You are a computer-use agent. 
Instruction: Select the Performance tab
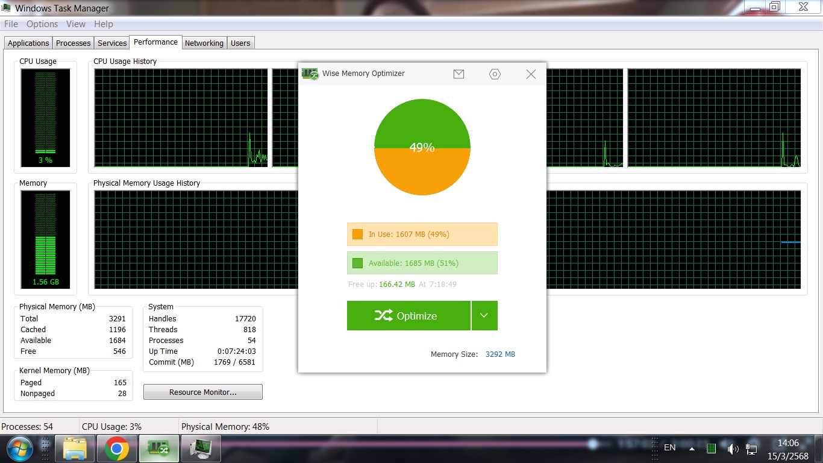pos(155,42)
